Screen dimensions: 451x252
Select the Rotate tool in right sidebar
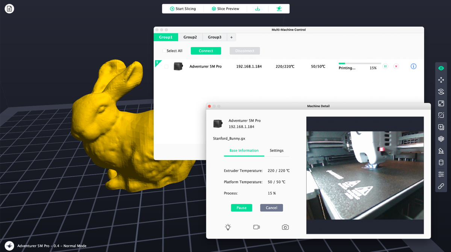click(441, 92)
